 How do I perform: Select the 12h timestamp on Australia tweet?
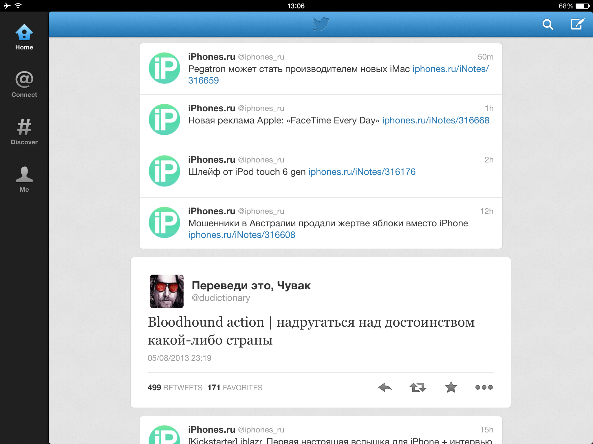pyautogui.click(x=487, y=211)
